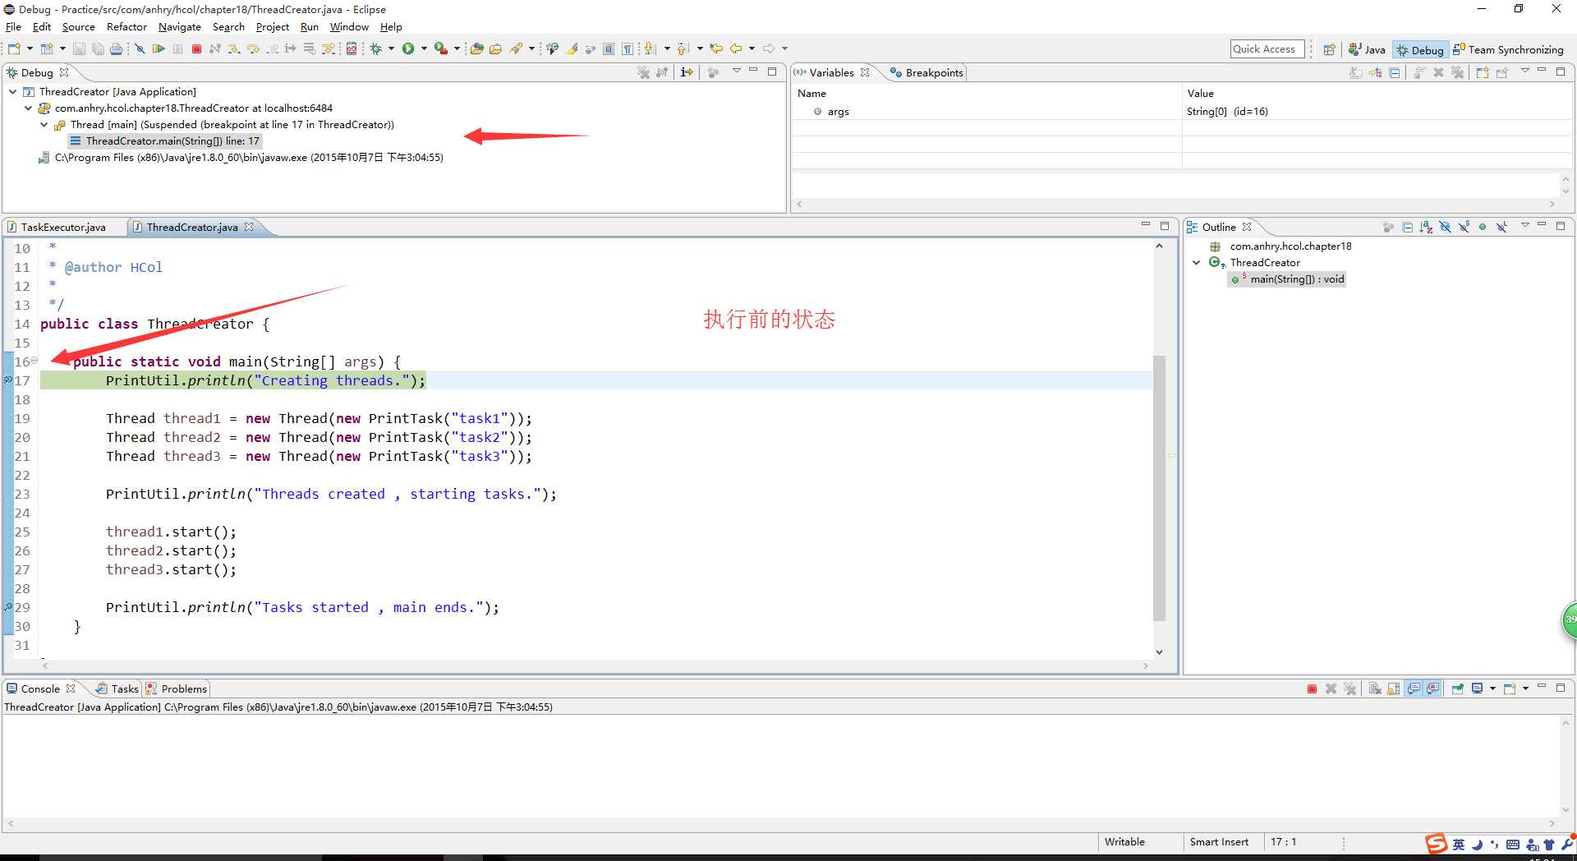Click Collapse All in Outline toolbar
The height and width of the screenshot is (861, 1577).
[x=1407, y=227]
